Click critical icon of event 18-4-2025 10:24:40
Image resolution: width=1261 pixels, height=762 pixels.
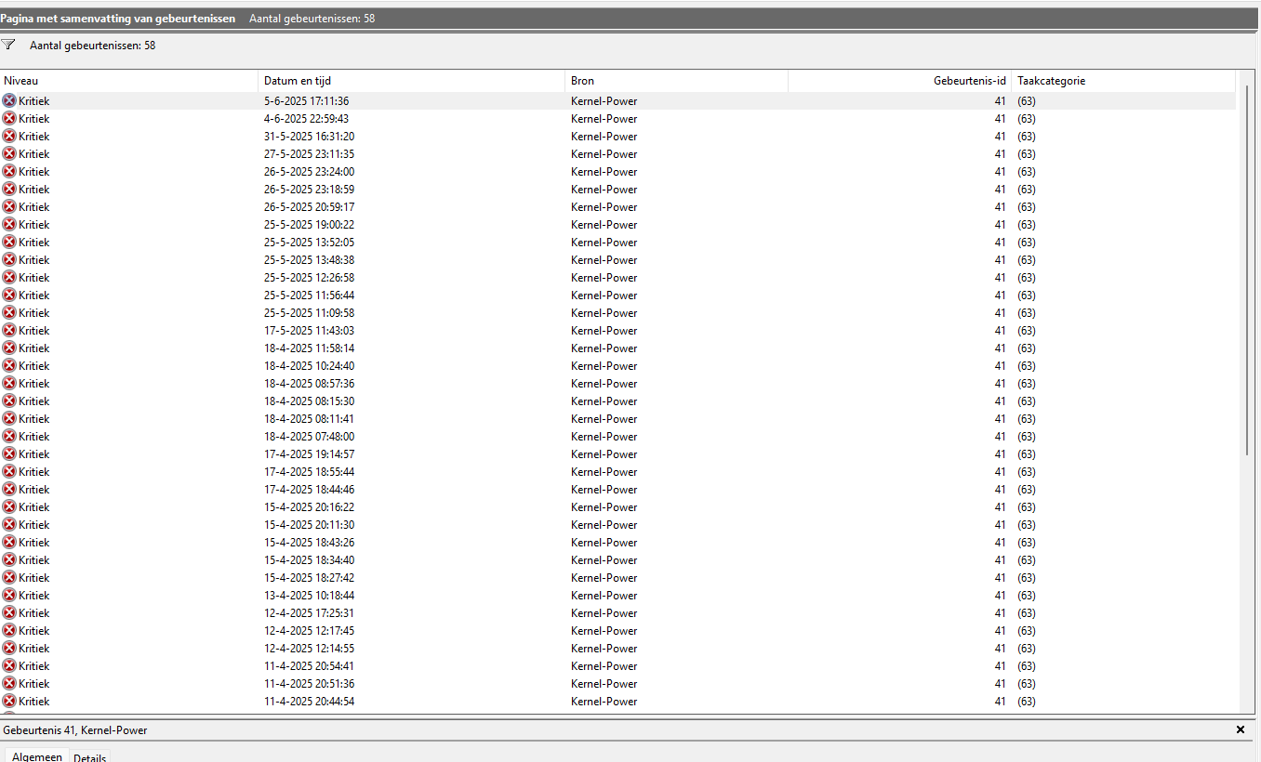click(x=9, y=365)
